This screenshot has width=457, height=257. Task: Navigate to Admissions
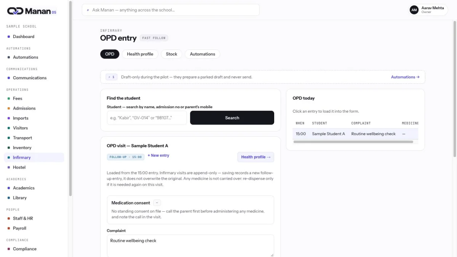(x=24, y=108)
